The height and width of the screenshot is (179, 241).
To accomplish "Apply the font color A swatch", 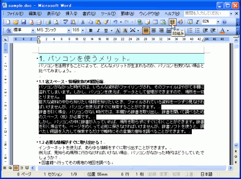I will 222,30.
